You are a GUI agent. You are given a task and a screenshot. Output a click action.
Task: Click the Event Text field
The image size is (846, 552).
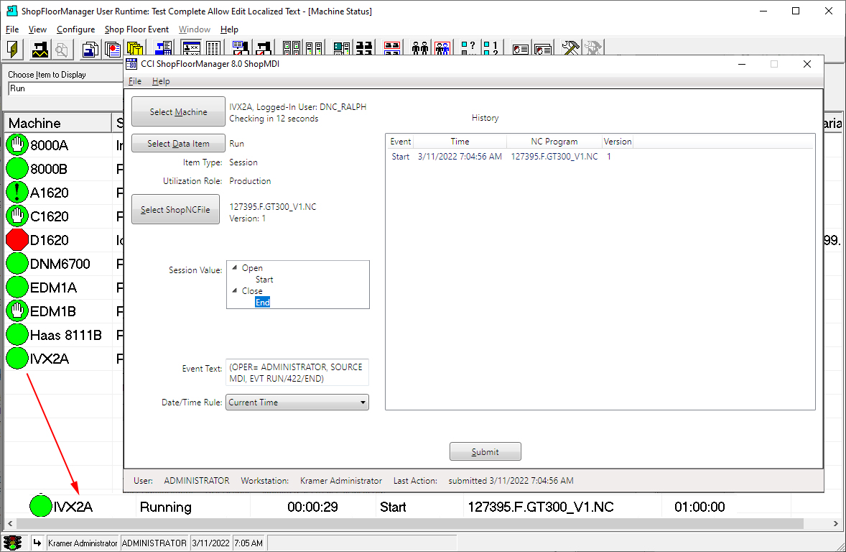click(x=297, y=372)
